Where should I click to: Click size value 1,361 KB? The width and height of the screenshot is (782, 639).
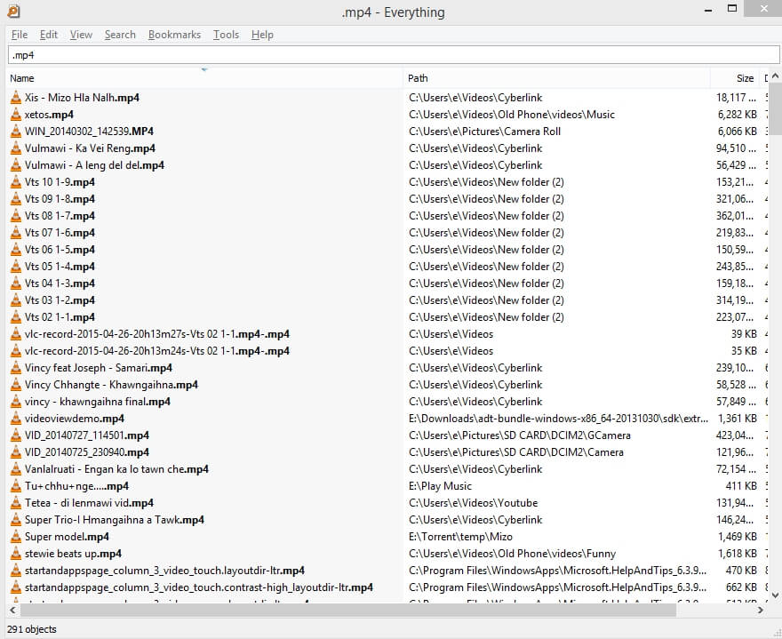(737, 419)
